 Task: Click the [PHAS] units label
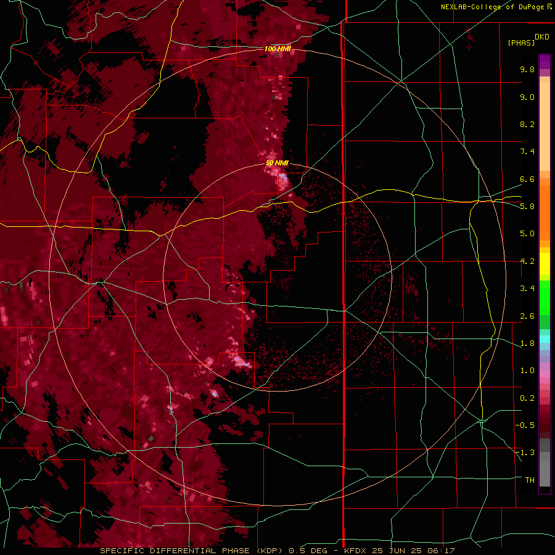[x=521, y=43]
